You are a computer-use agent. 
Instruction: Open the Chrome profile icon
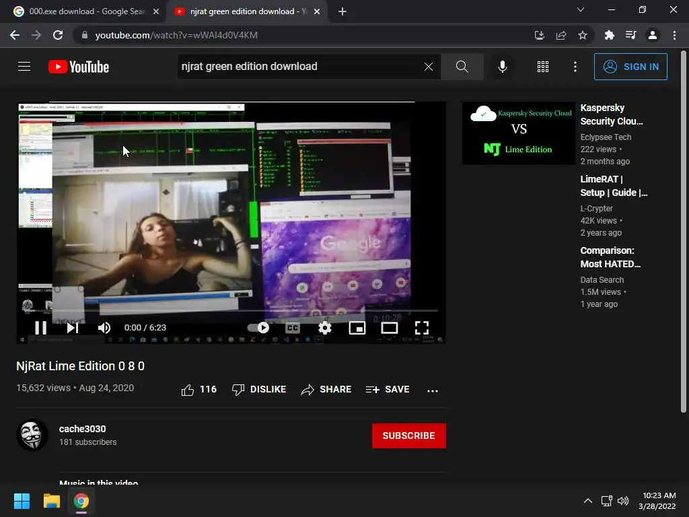coord(653,35)
